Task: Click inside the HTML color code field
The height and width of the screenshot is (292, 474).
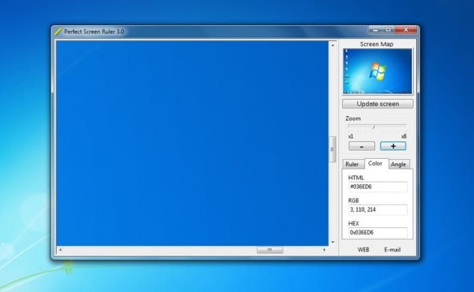Action: tap(377, 187)
